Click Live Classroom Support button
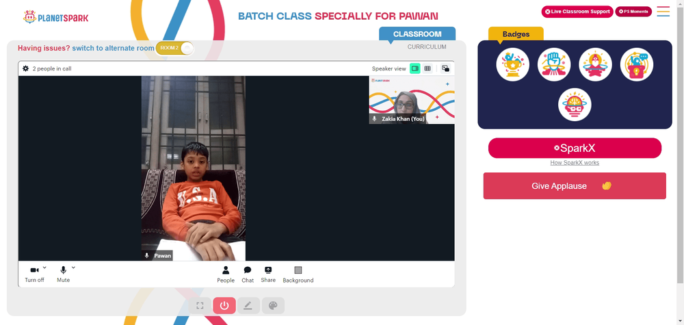Screen dimensions: 684x325 (577, 12)
